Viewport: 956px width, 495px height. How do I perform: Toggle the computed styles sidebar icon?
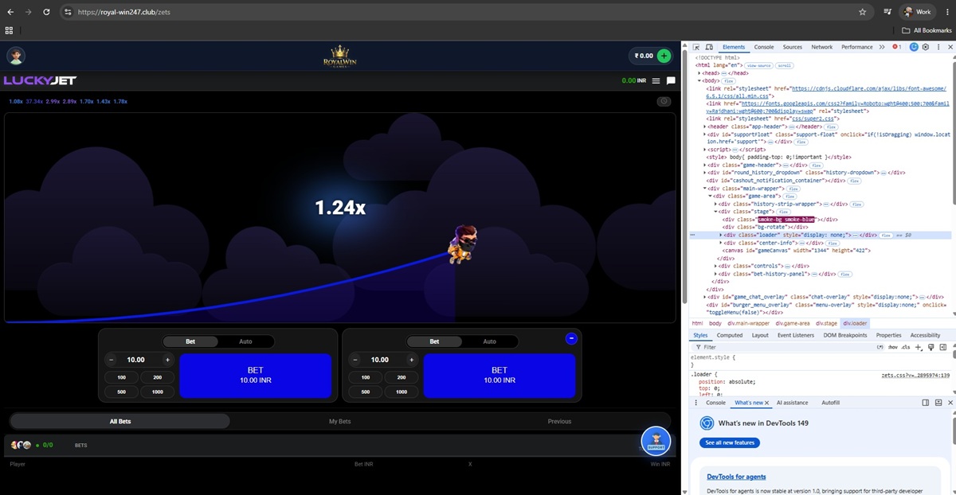click(943, 347)
